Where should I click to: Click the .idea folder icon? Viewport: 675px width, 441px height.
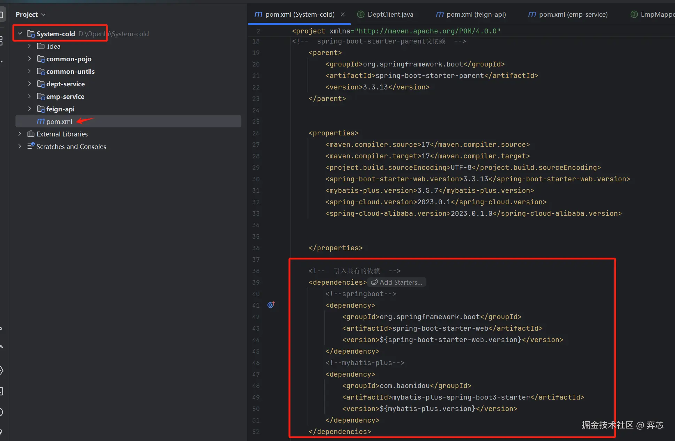[x=41, y=46]
